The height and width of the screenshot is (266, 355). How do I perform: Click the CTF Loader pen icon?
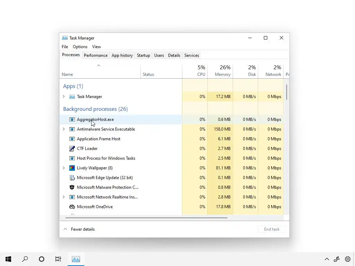click(x=72, y=149)
